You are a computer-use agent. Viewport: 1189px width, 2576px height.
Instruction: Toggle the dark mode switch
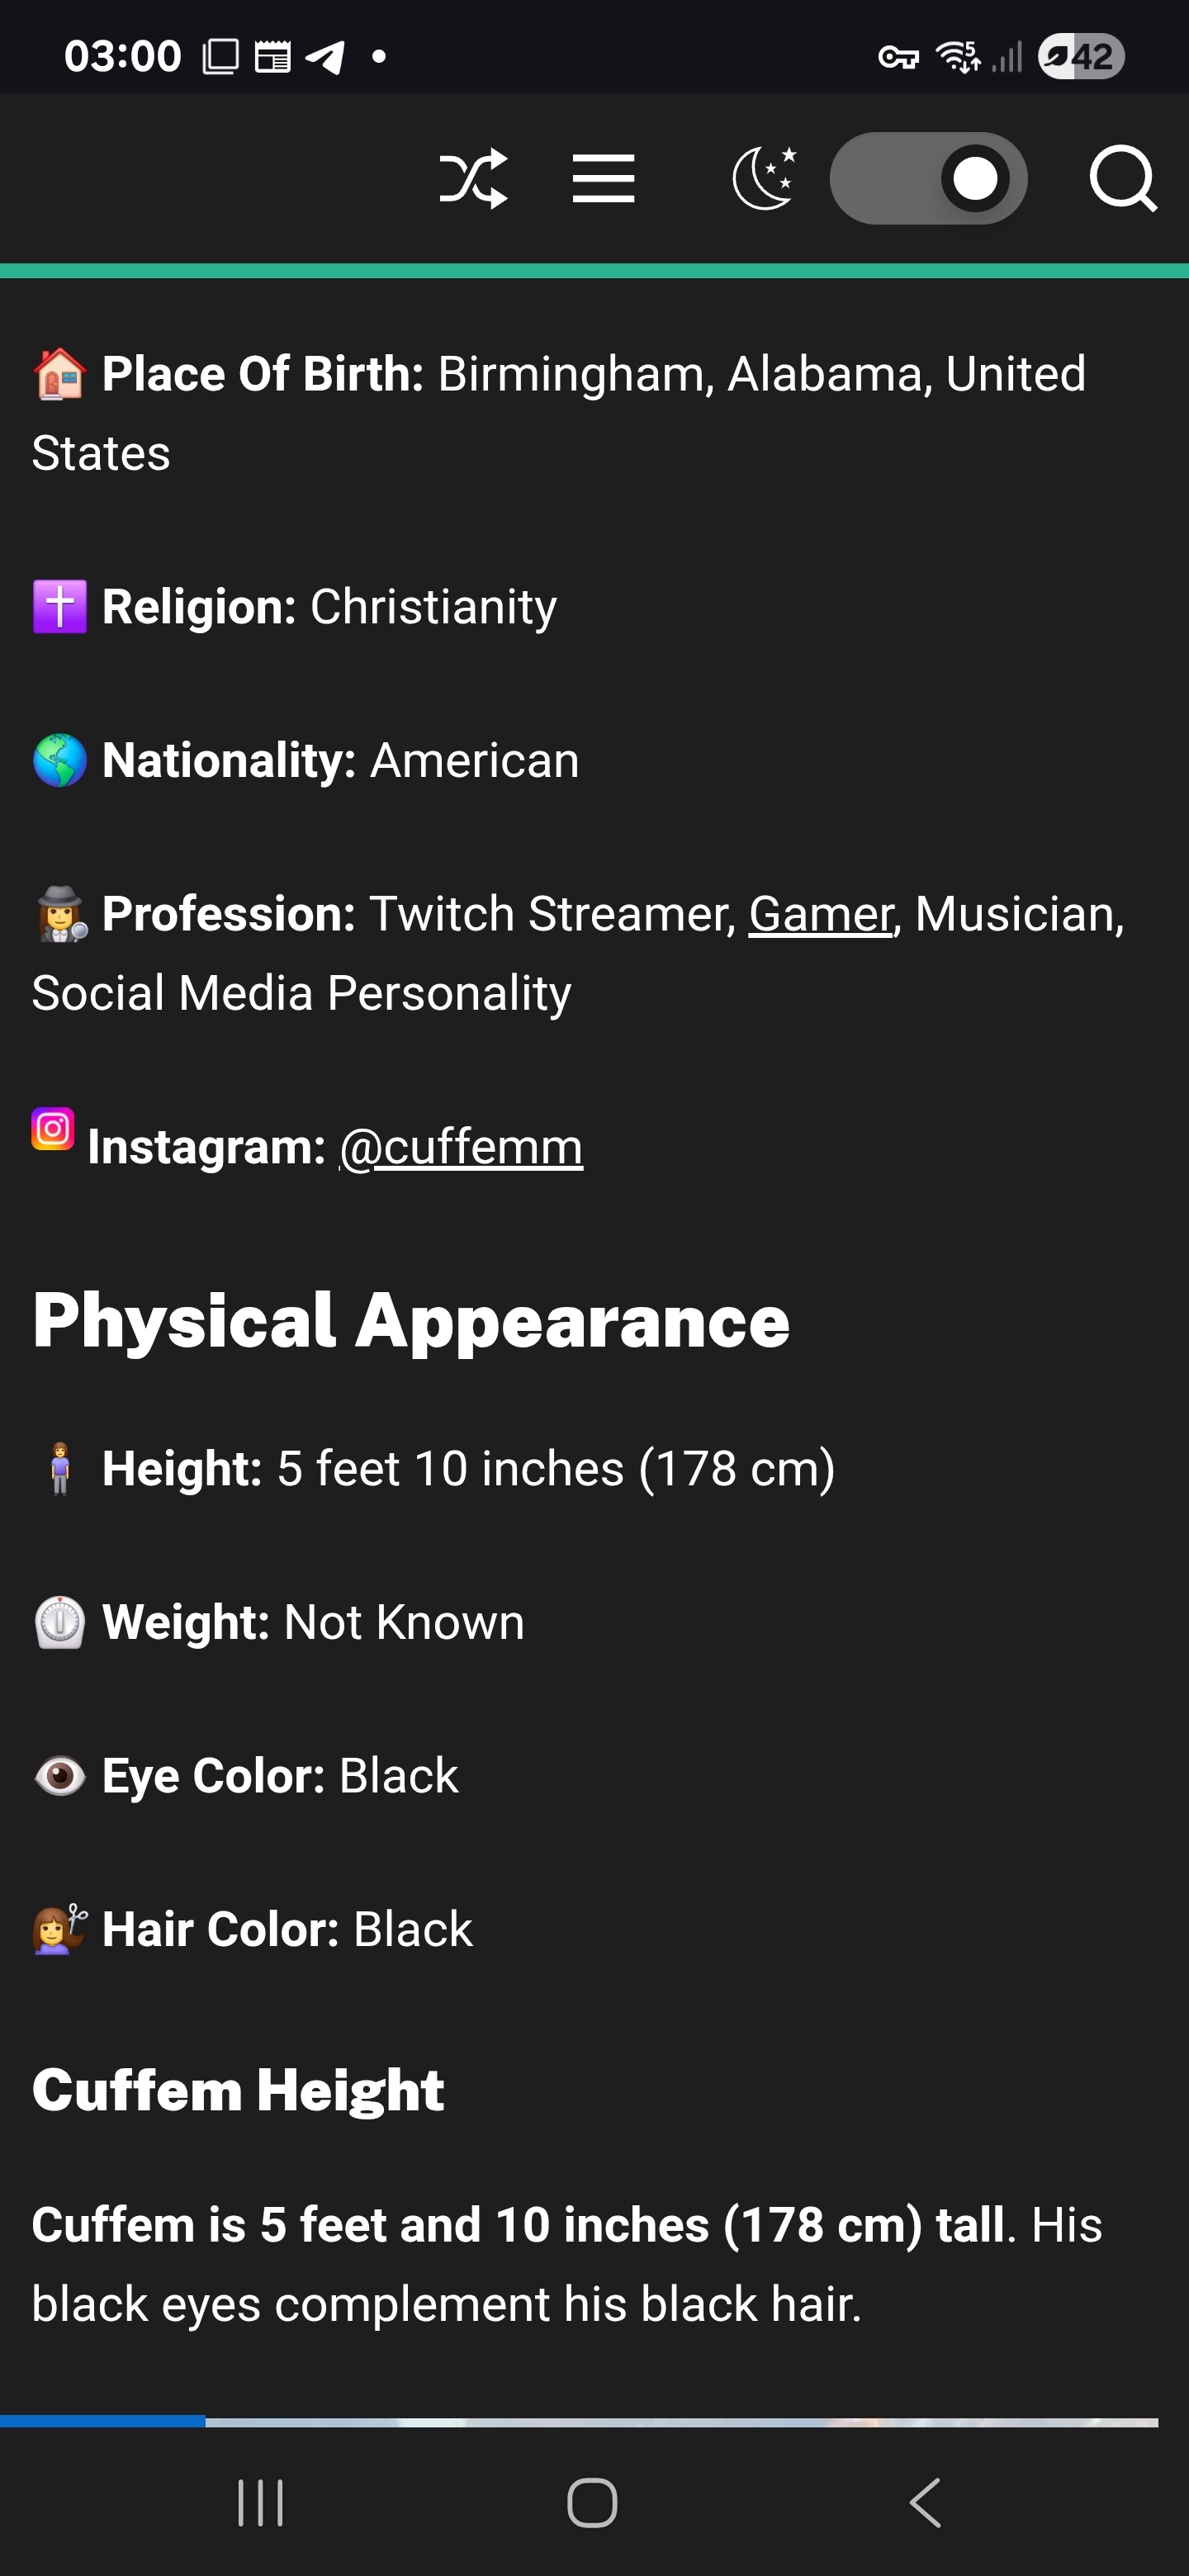928,179
